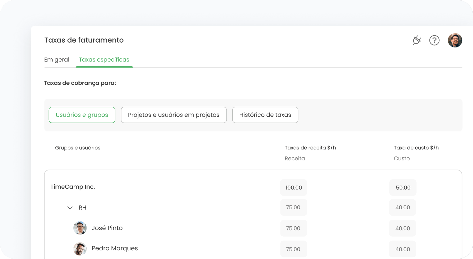
Task: Select the Taxas específicas tab
Action: [x=104, y=60]
